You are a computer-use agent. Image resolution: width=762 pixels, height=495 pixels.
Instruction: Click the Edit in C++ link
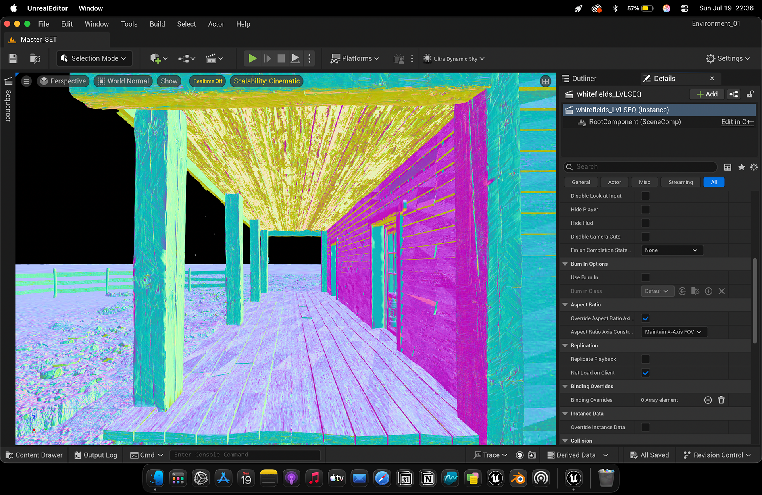click(x=737, y=122)
